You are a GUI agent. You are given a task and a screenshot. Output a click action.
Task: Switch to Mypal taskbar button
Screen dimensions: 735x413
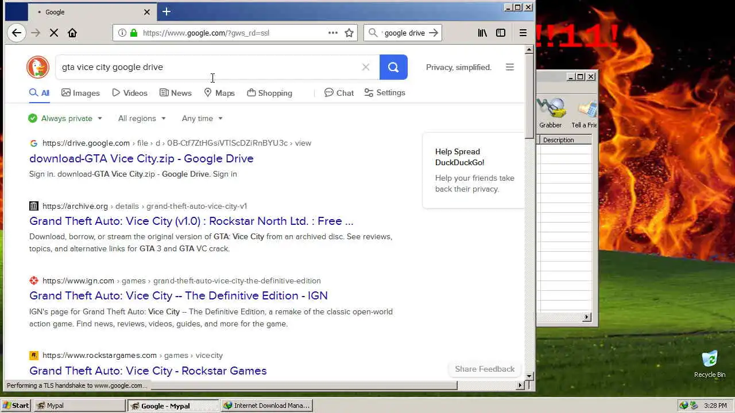[x=80, y=406]
